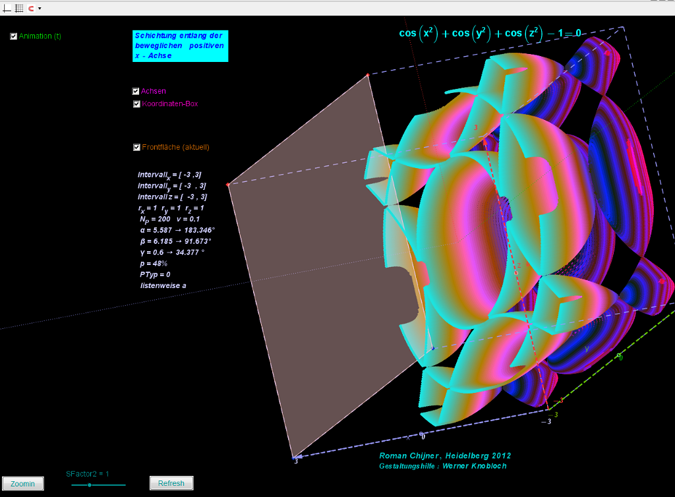Screen dimensions: 675x497
Task: Click the 'p = 48%' parameter text
Action: click(x=154, y=264)
